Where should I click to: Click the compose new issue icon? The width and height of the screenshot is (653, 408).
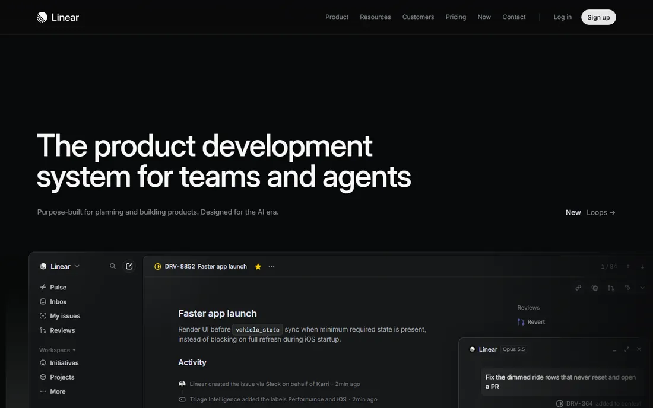point(129,266)
